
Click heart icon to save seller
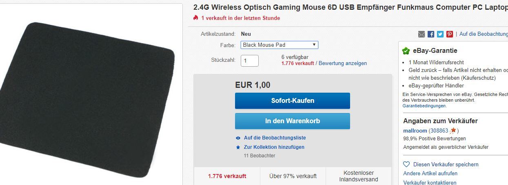click(406, 164)
